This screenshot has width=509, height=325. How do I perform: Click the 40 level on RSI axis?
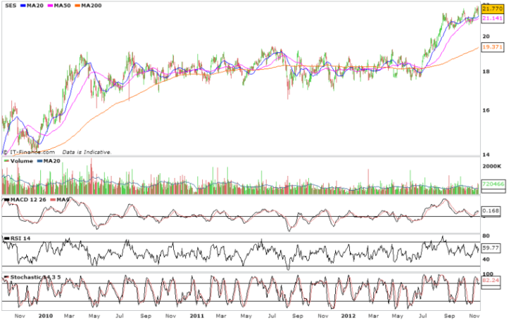pos(486,259)
